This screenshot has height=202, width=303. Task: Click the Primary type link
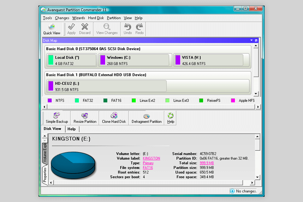(148, 163)
